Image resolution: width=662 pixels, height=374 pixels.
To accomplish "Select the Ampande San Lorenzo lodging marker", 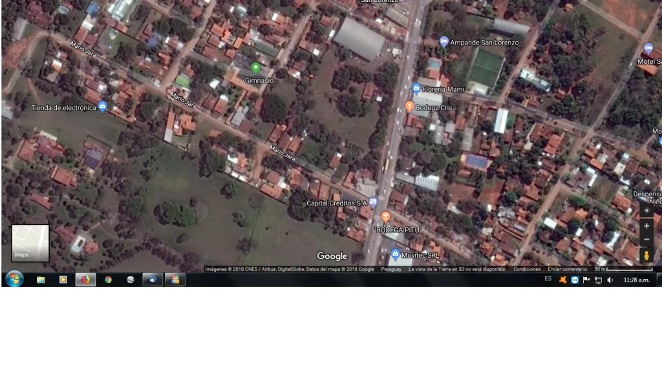I will (443, 41).
